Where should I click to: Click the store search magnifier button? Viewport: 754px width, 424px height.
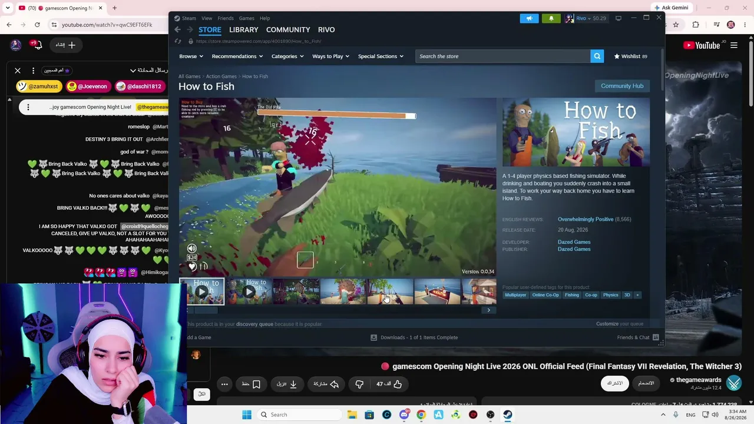tap(597, 57)
